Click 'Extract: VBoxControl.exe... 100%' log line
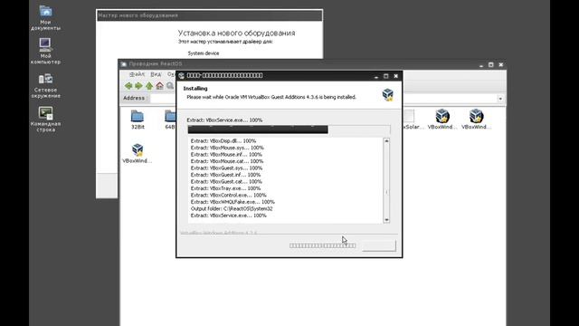Image resolution: width=579 pixels, height=326 pixels. pyautogui.click(x=229, y=196)
